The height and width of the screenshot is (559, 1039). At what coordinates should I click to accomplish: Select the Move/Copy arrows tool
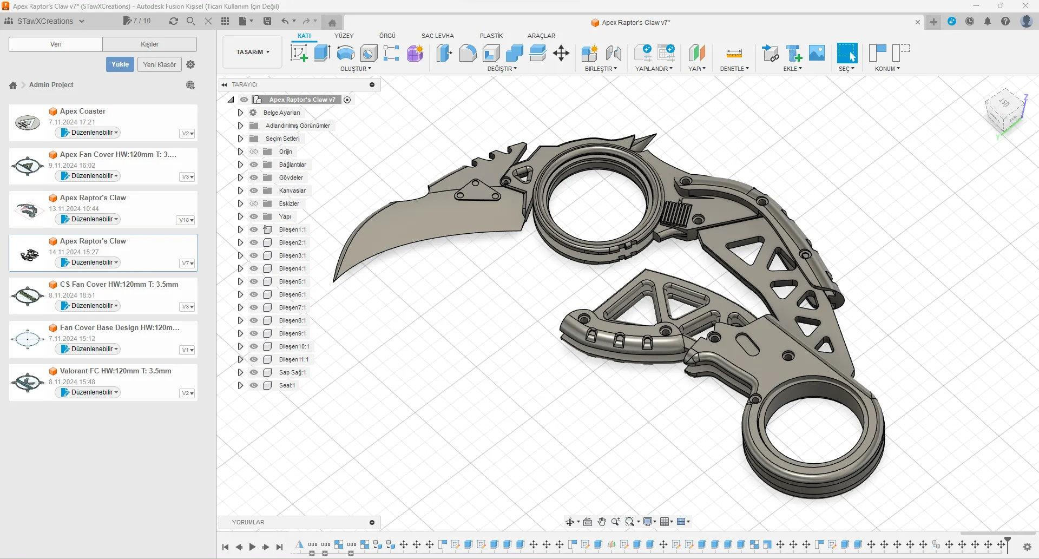561,53
